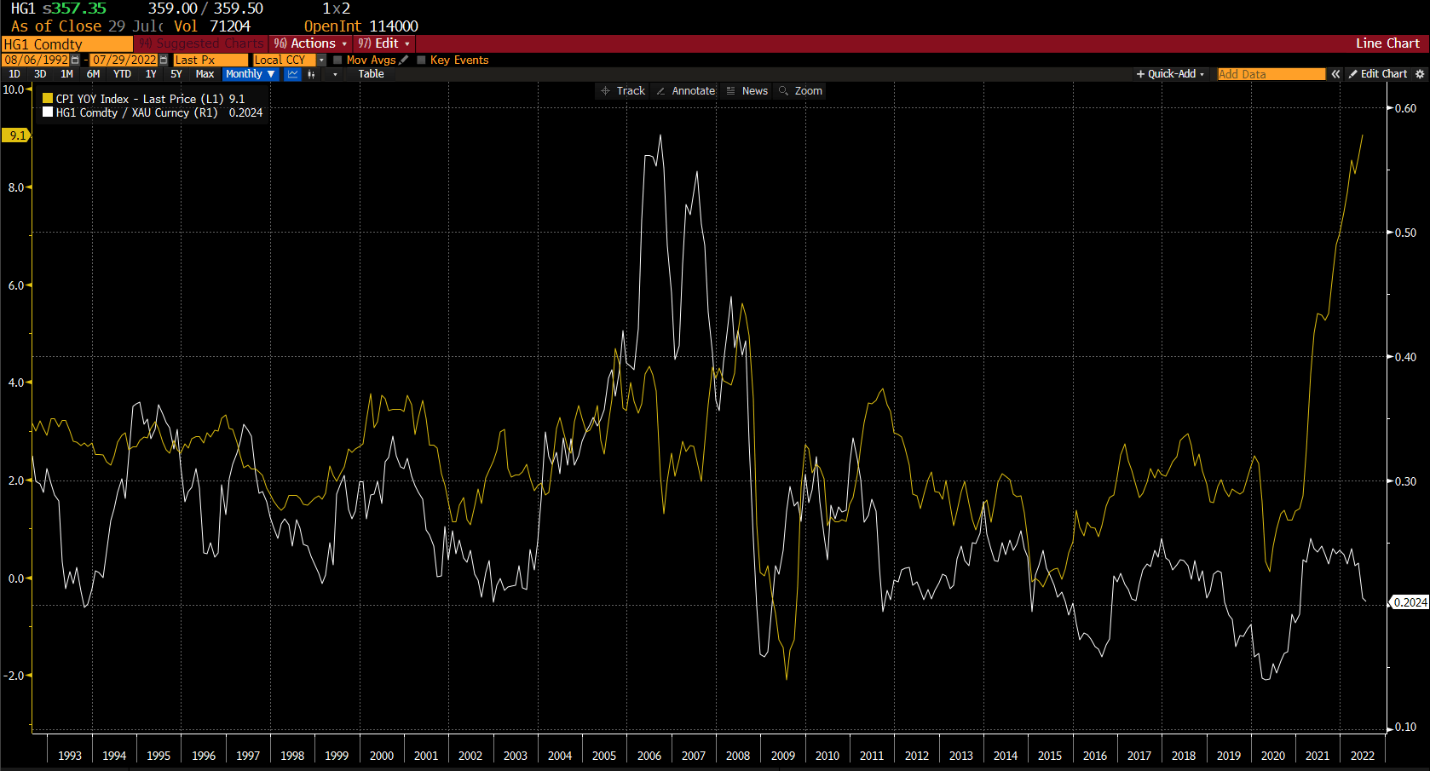Open the chart settings gear icon
Screen dimensions: 1430x771
pyautogui.click(x=1420, y=74)
